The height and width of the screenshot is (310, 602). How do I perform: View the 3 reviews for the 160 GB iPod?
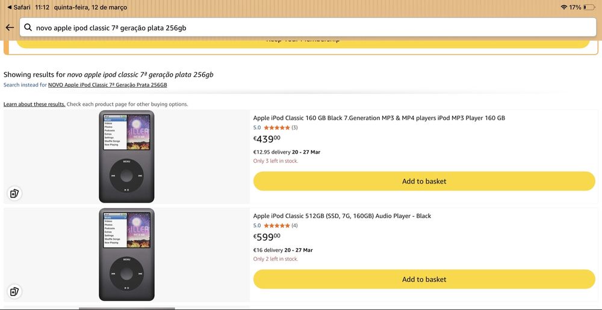294,127
